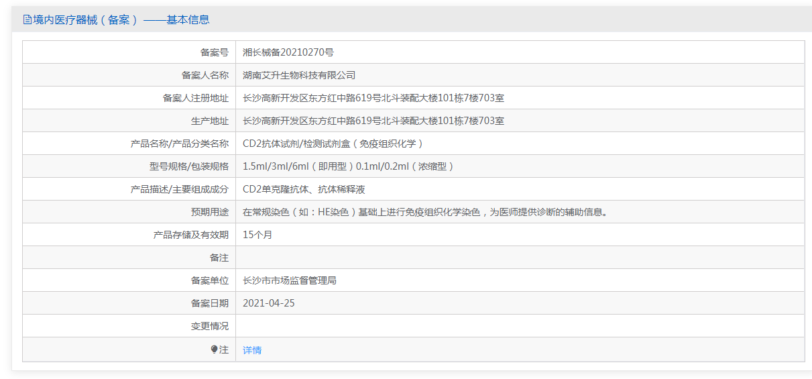The image size is (812, 379).
Task: Click the 型号规格 value starting with 1.5ml/3ml/6ml
Action: [349, 166]
